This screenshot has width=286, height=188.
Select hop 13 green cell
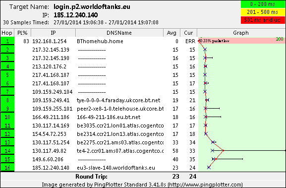(7, 142)
